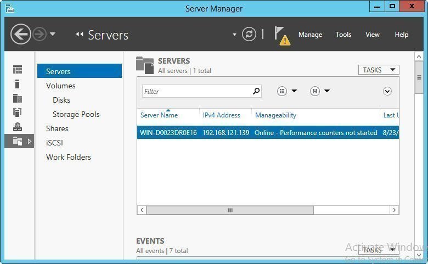Go to Storage Pools page

pyautogui.click(x=76, y=114)
